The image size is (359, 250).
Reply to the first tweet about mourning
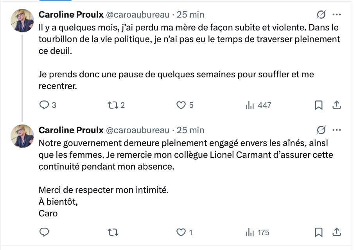(x=45, y=105)
